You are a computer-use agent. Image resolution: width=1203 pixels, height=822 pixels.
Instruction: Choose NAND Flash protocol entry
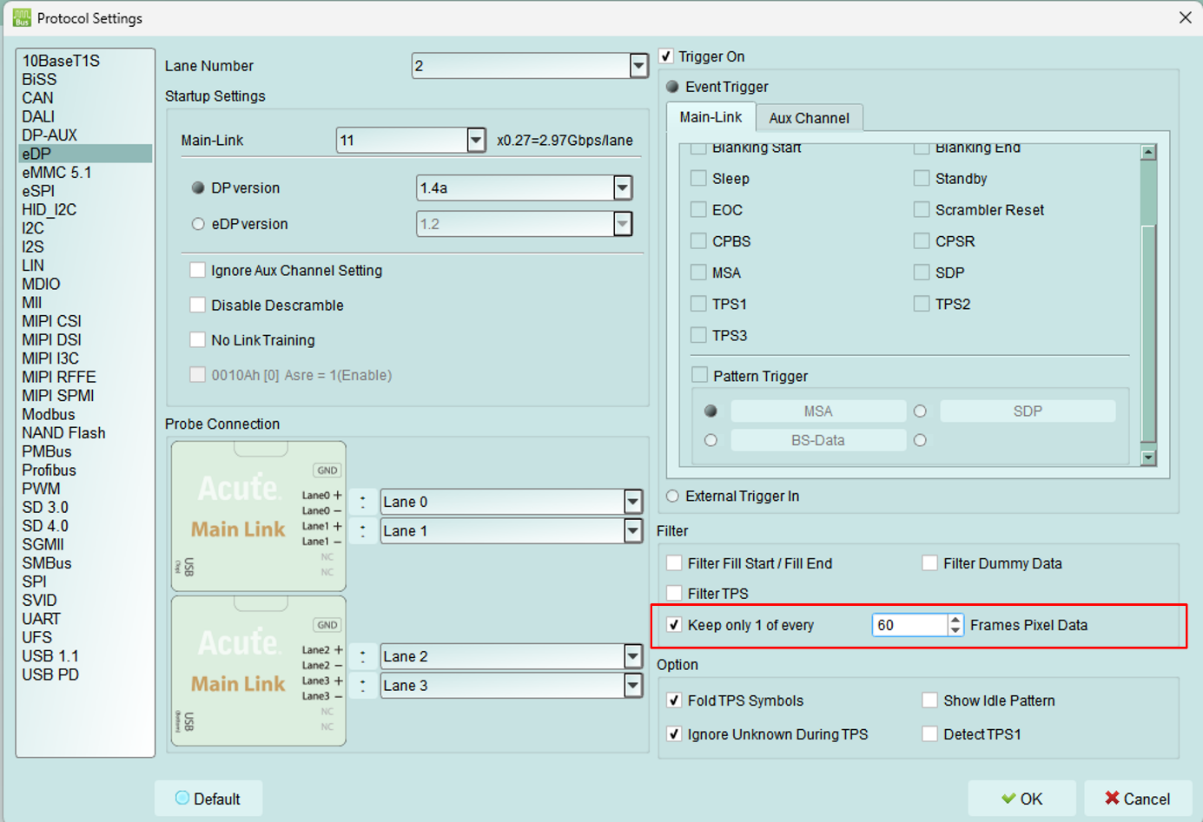63,433
